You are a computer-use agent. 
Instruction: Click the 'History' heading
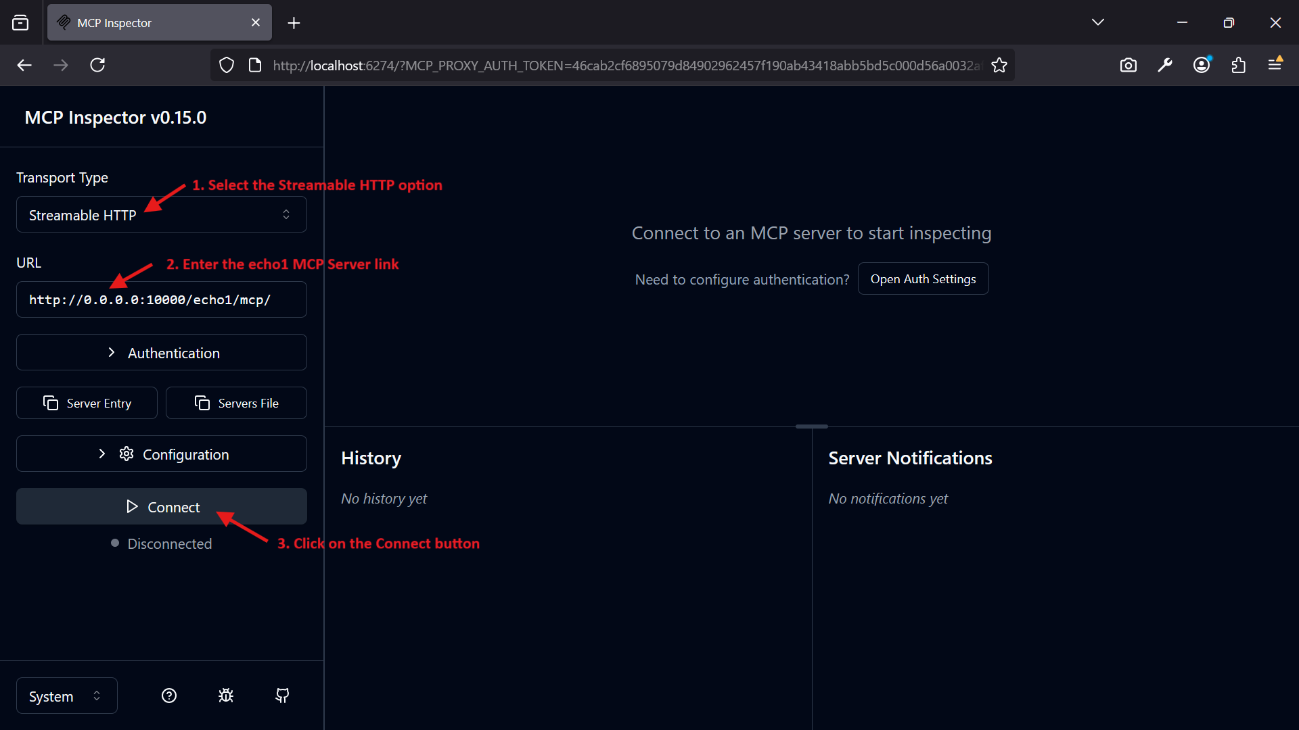[x=371, y=458]
